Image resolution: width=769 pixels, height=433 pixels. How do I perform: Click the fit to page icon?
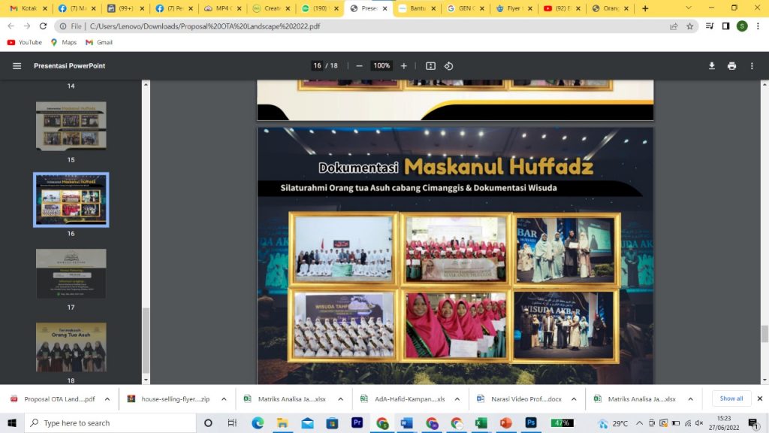[430, 66]
